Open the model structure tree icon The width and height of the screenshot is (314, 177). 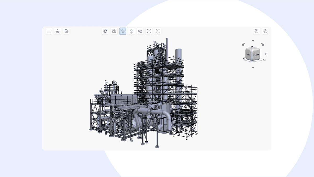point(58,31)
